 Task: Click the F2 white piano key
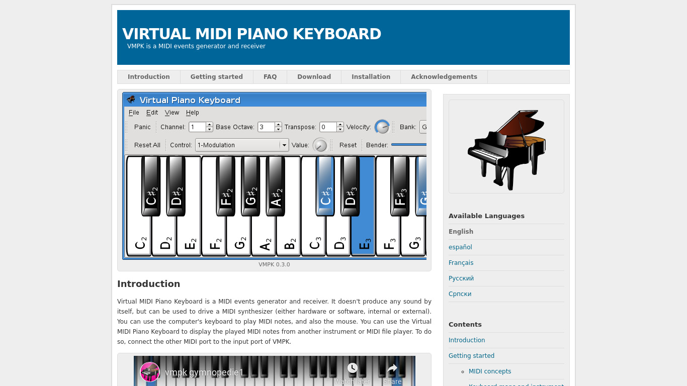pyautogui.click(x=214, y=236)
